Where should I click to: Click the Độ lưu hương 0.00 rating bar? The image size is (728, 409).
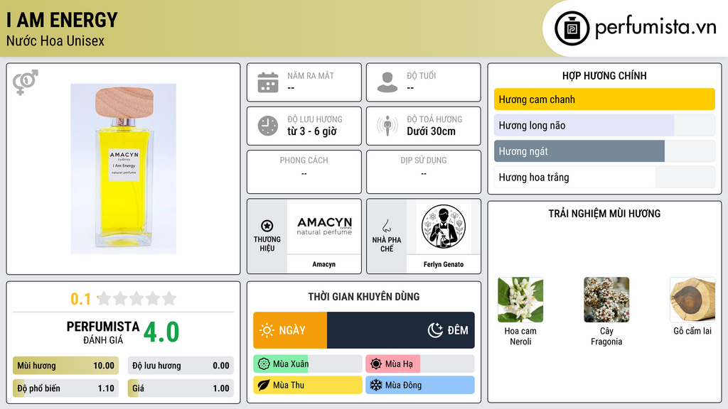pos(181,366)
